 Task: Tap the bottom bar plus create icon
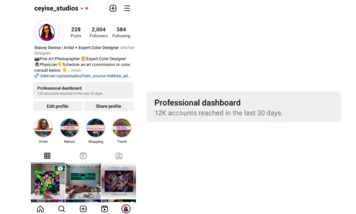[x=83, y=209]
